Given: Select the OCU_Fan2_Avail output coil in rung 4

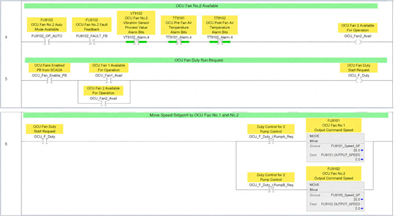Looking at the screenshot, I should point(358,42).
